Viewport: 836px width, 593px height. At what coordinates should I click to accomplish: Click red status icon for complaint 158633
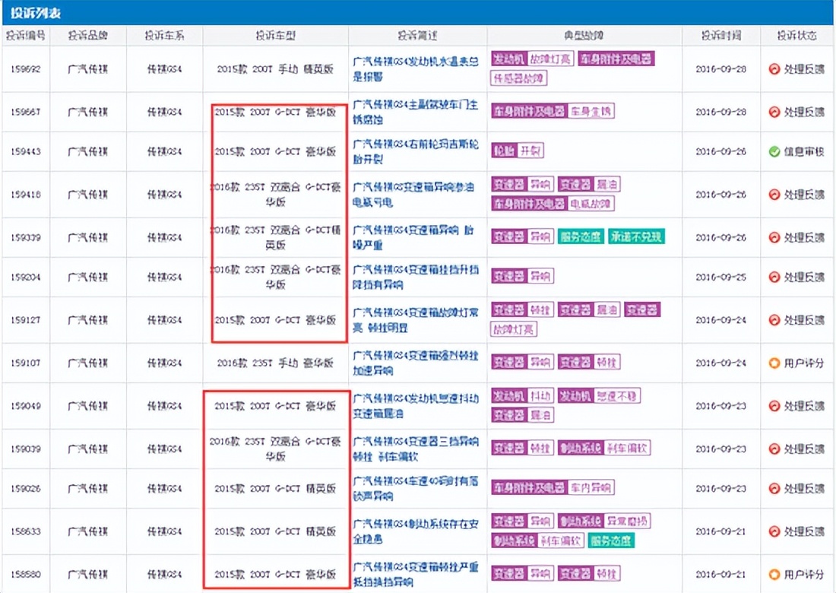(x=774, y=531)
